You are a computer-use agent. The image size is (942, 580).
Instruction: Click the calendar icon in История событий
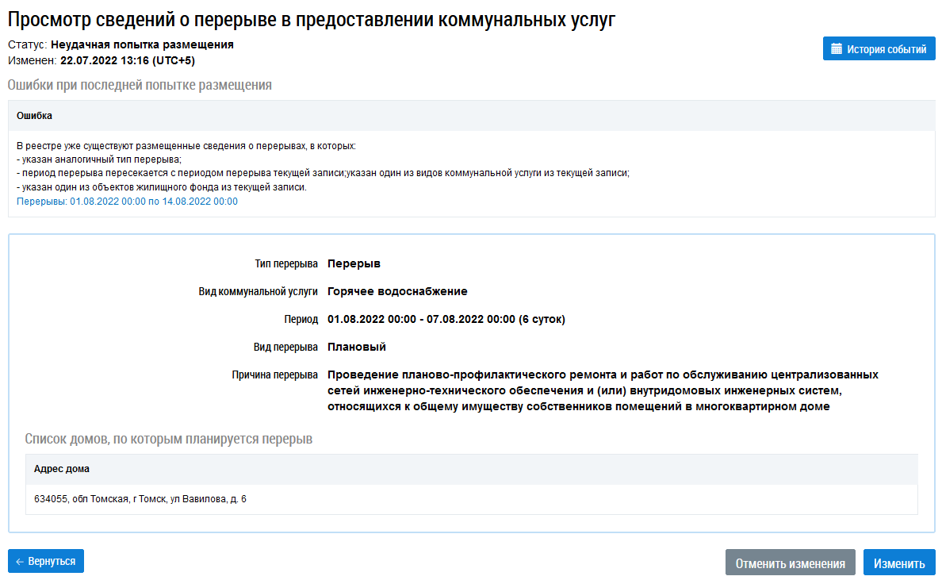pyautogui.click(x=836, y=49)
